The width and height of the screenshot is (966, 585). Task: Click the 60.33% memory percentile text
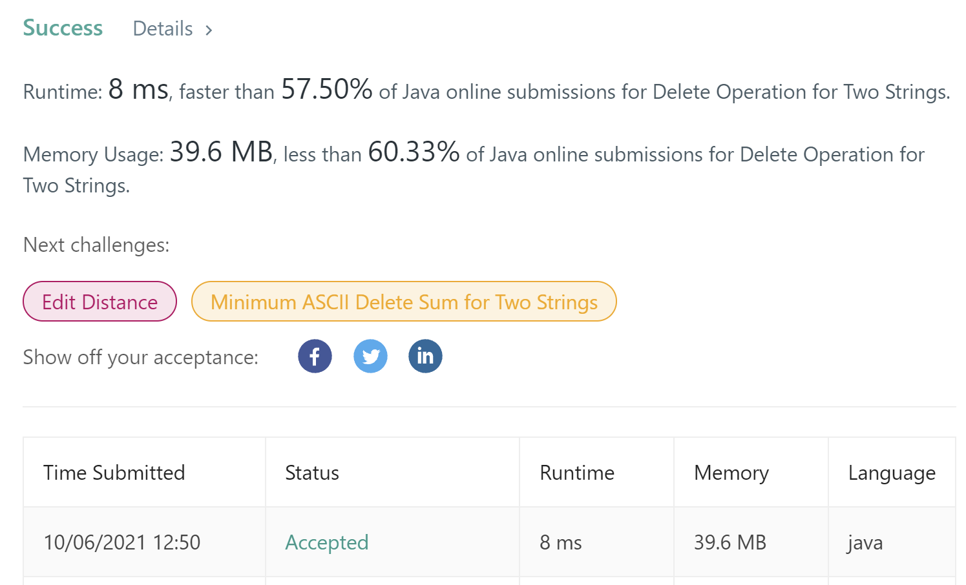pyautogui.click(x=414, y=152)
